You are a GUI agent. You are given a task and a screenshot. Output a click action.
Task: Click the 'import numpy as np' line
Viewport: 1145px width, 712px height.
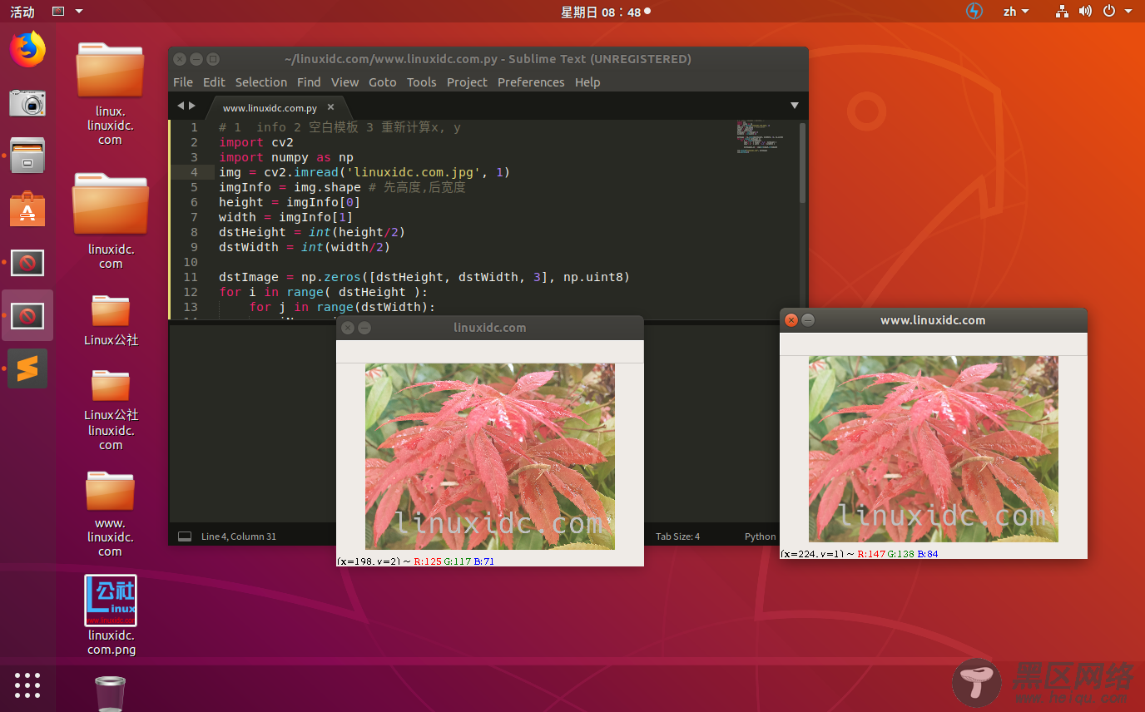(x=286, y=157)
